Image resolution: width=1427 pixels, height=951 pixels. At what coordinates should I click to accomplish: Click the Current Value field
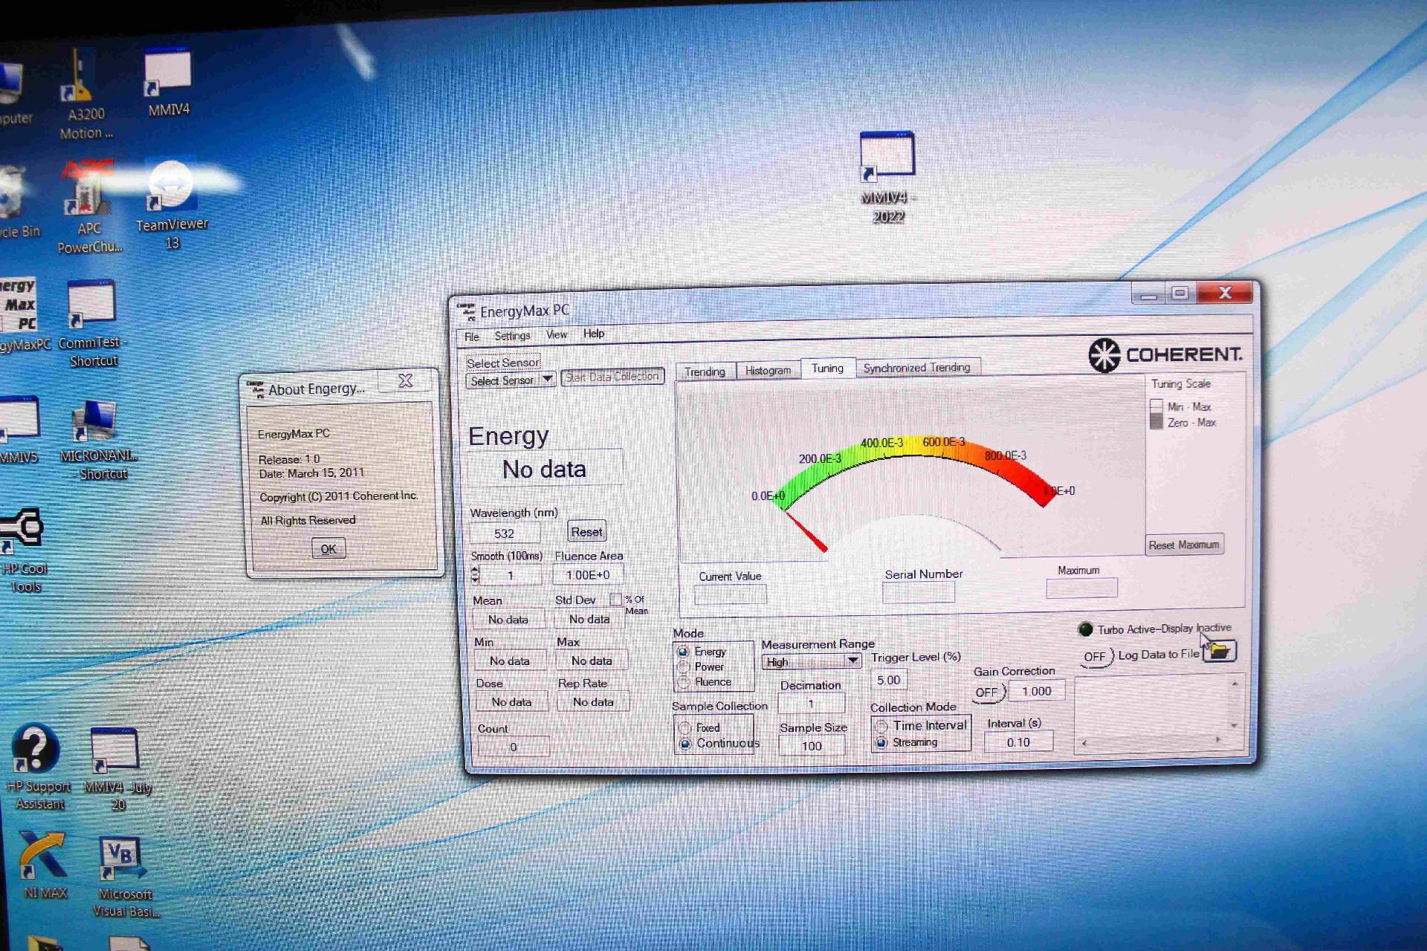pos(731,594)
